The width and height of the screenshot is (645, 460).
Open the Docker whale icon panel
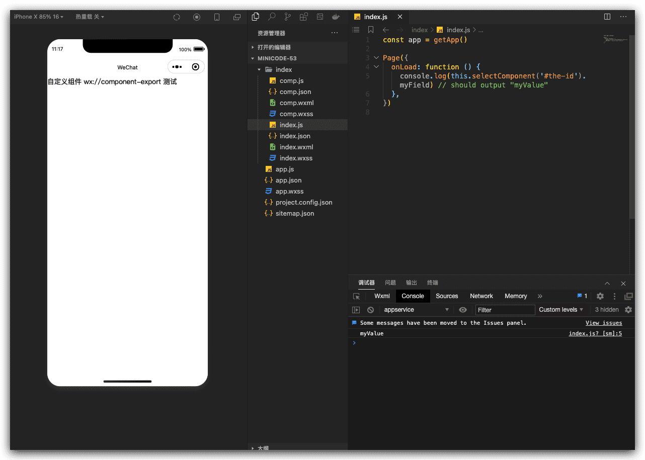[336, 17]
